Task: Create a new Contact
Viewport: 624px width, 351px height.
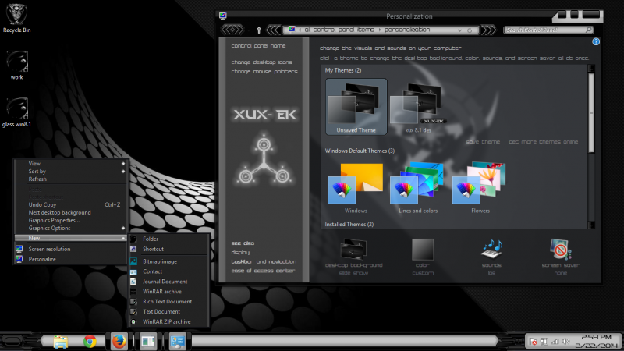Action: tap(169, 271)
